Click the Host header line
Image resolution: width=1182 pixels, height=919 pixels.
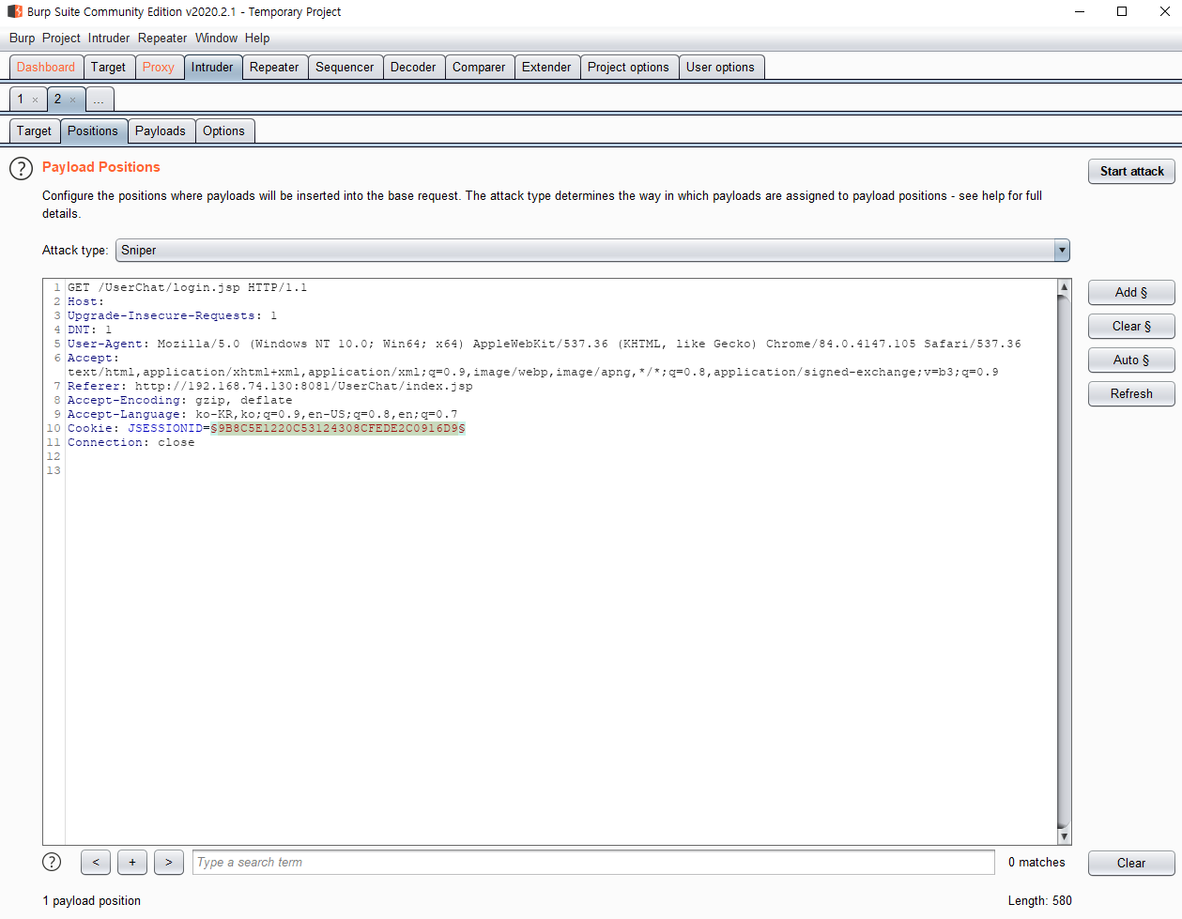85,302
